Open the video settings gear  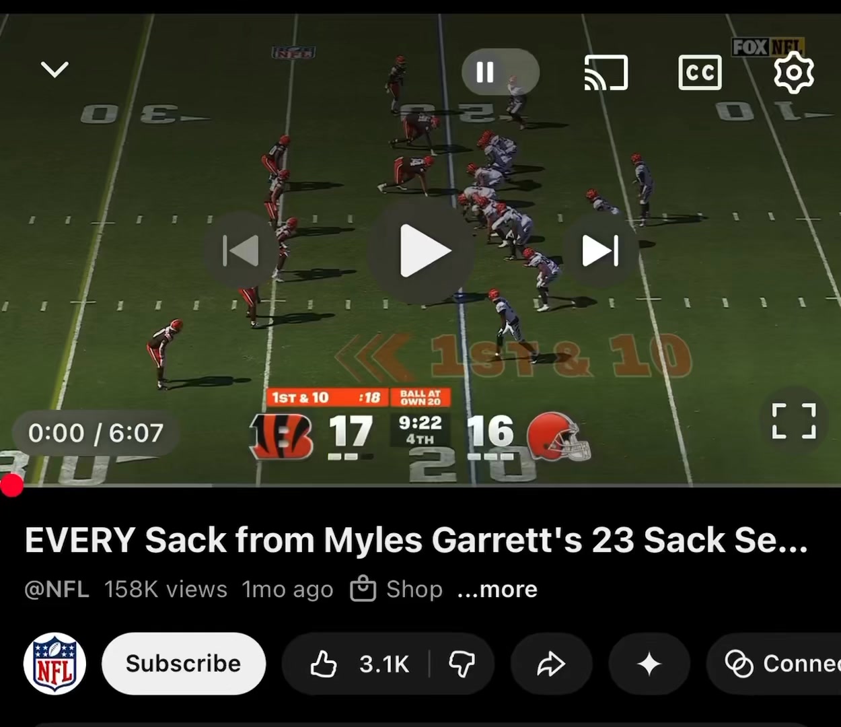tap(794, 73)
